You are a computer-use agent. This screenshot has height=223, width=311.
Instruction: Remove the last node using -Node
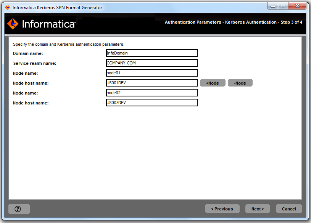(240, 83)
